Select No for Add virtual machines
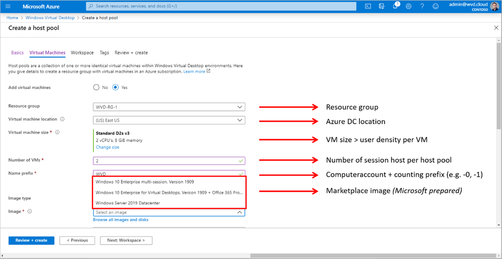 point(96,88)
